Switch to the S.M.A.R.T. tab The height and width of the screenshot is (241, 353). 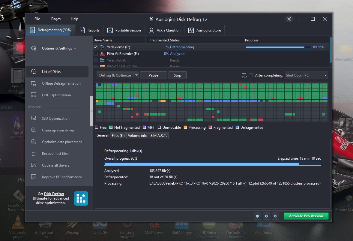[x=158, y=135]
